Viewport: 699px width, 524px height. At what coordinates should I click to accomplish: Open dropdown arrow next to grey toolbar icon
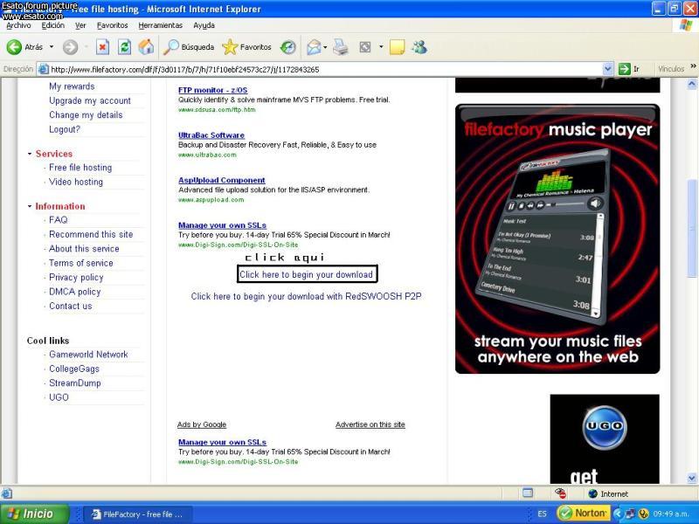point(381,46)
